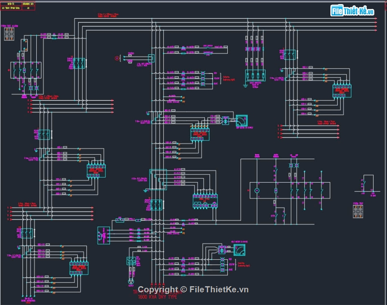387x305 pixels.
Task: Click the incoming RED indicator lamp
Action: pos(222,260)
